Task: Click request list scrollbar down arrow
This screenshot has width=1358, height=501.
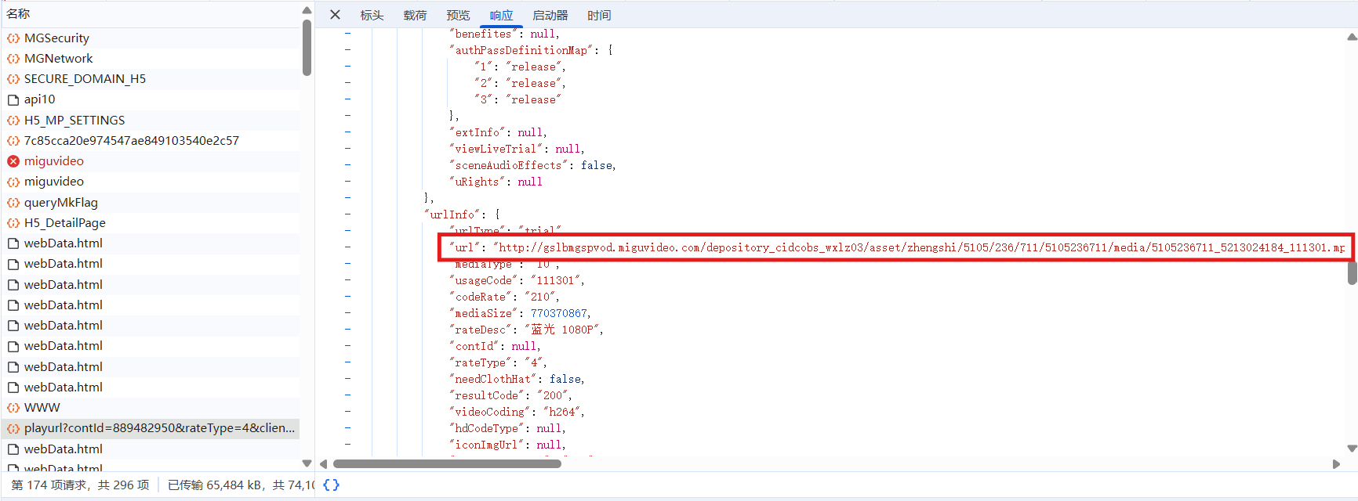Action: click(307, 463)
